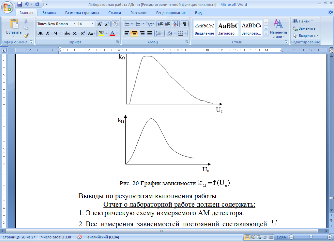
Task: Undo the last action
Action: point(27,4)
